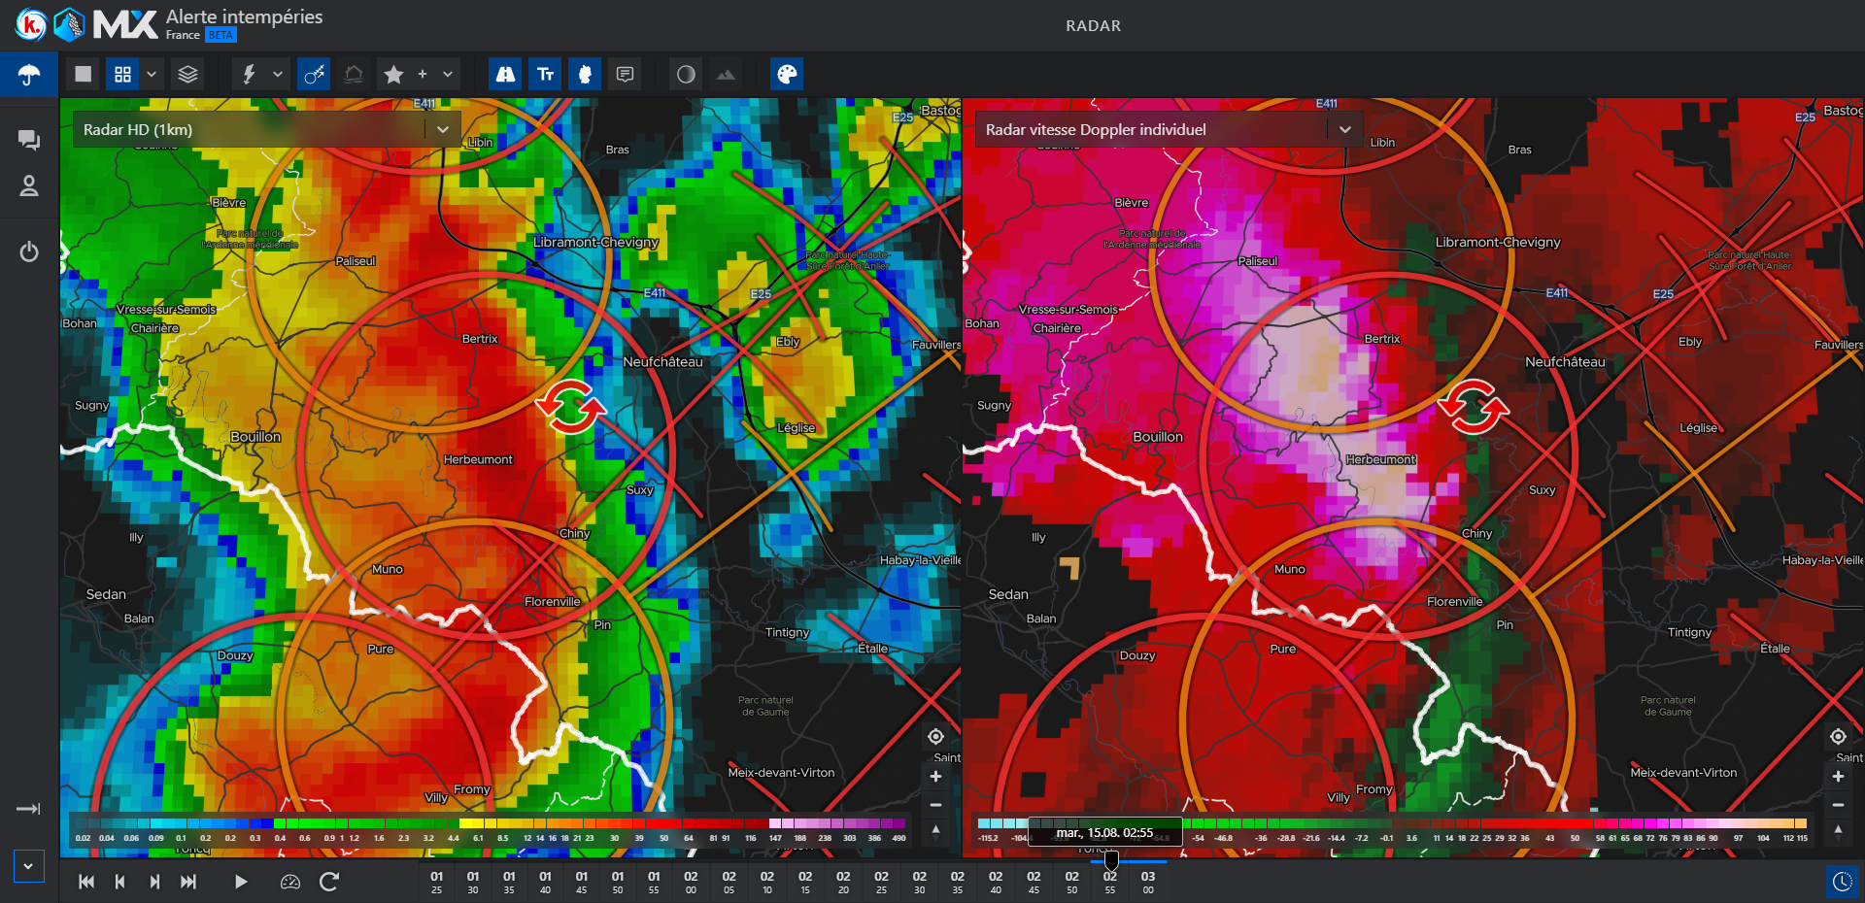This screenshot has height=903, width=1865.
Task: Jump to the first frame button
Action: [x=86, y=882]
